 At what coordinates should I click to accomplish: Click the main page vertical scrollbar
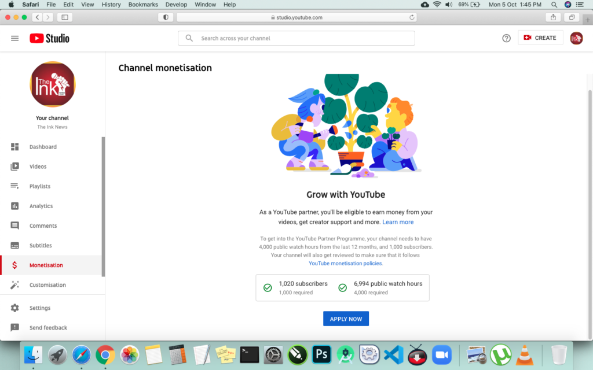click(x=590, y=214)
